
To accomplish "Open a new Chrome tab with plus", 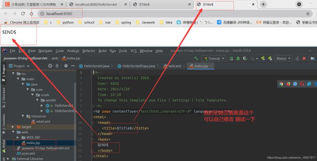I will pyautogui.click(x=263, y=4).
